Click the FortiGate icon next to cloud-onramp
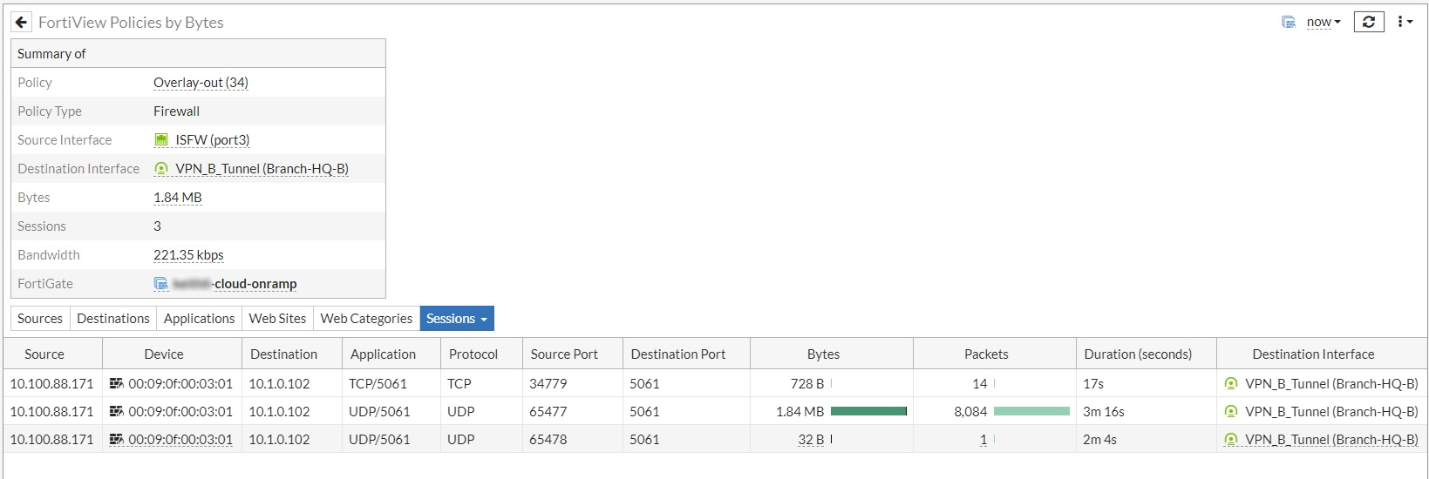Viewport: 1429px width, 479px height. [x=161, y=284]
